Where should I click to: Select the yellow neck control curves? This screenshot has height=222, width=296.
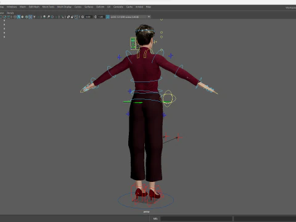(145, 53)
